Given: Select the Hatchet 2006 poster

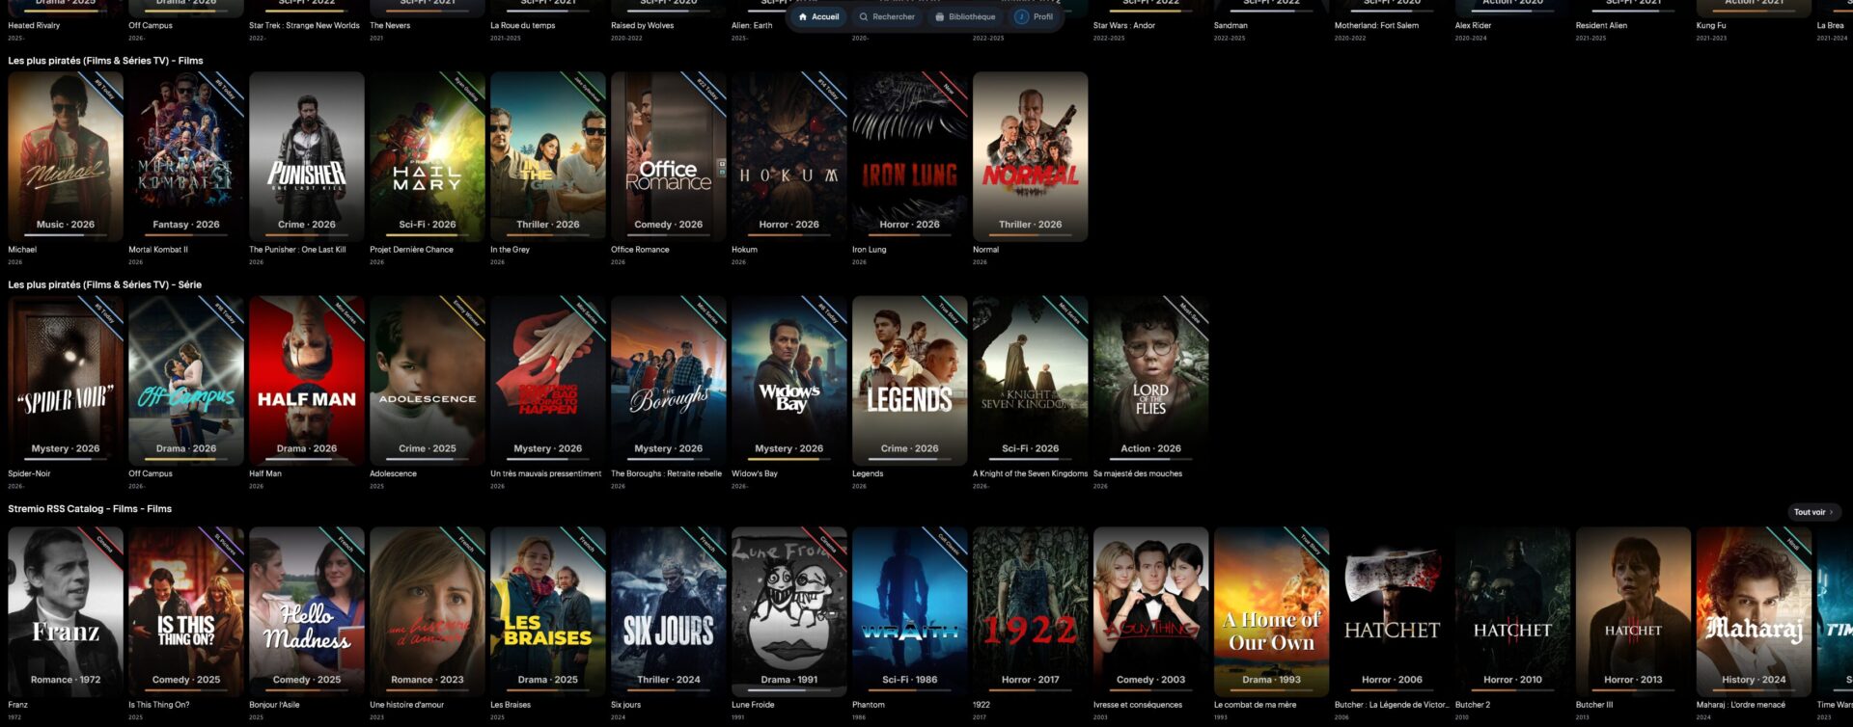Looking at the screenshot, I should pyautogui.click(x=1393, y=611).
